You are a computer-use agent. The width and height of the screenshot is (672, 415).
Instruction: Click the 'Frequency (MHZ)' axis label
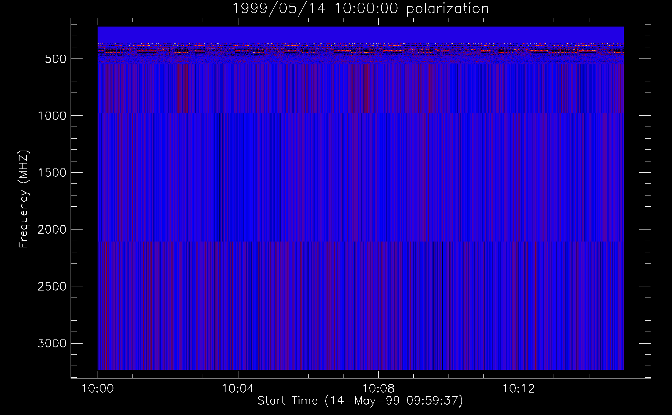click(24, 199)
